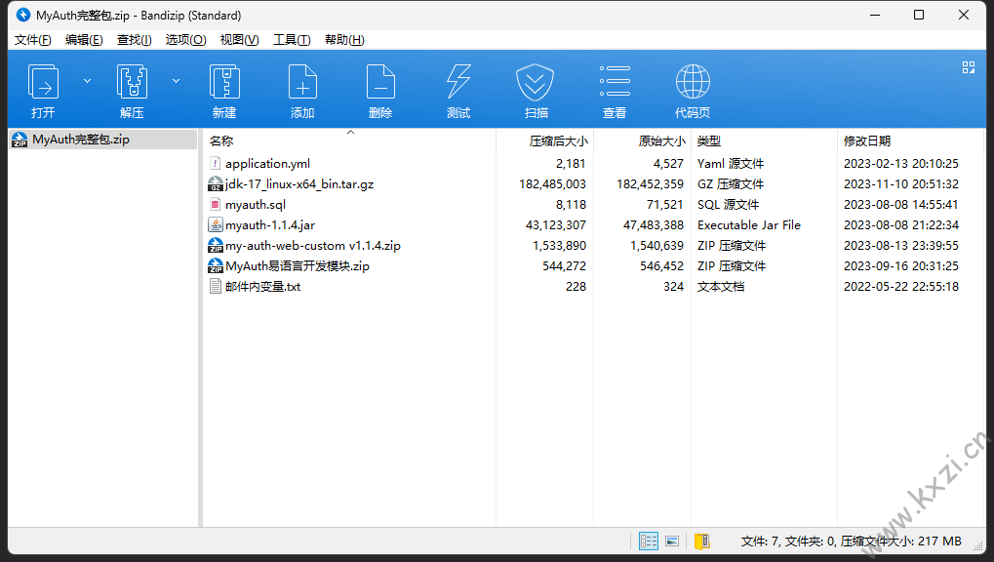Click the status text 文件: 7, 文件夹: 0
The width and height of the screenshot is (994, 562).
coord(788,542)
